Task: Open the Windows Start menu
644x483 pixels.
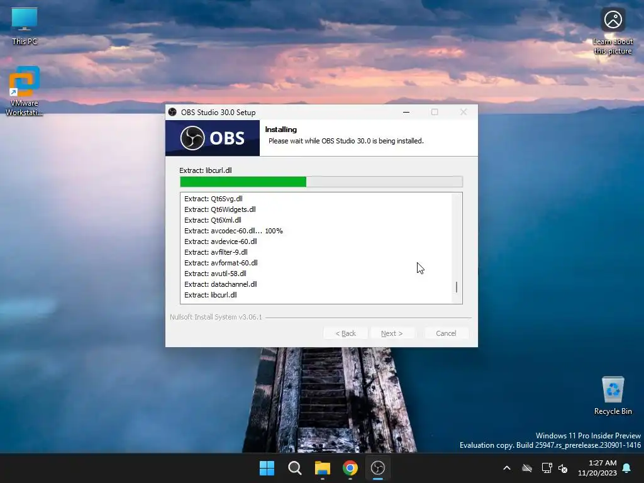Action: coord(267,468)
